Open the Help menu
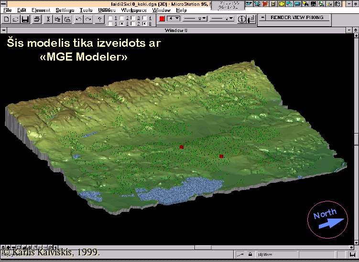The height and width of the screenshot is (262, 359). (x=181, y=10)
